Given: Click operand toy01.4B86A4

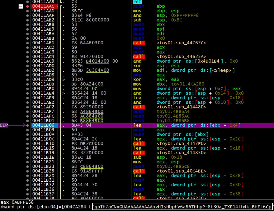Looking at the screenshot, I should [173, 111].
